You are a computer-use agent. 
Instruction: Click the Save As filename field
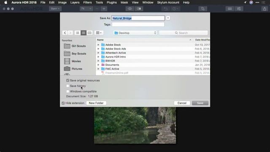click(138, 18)
